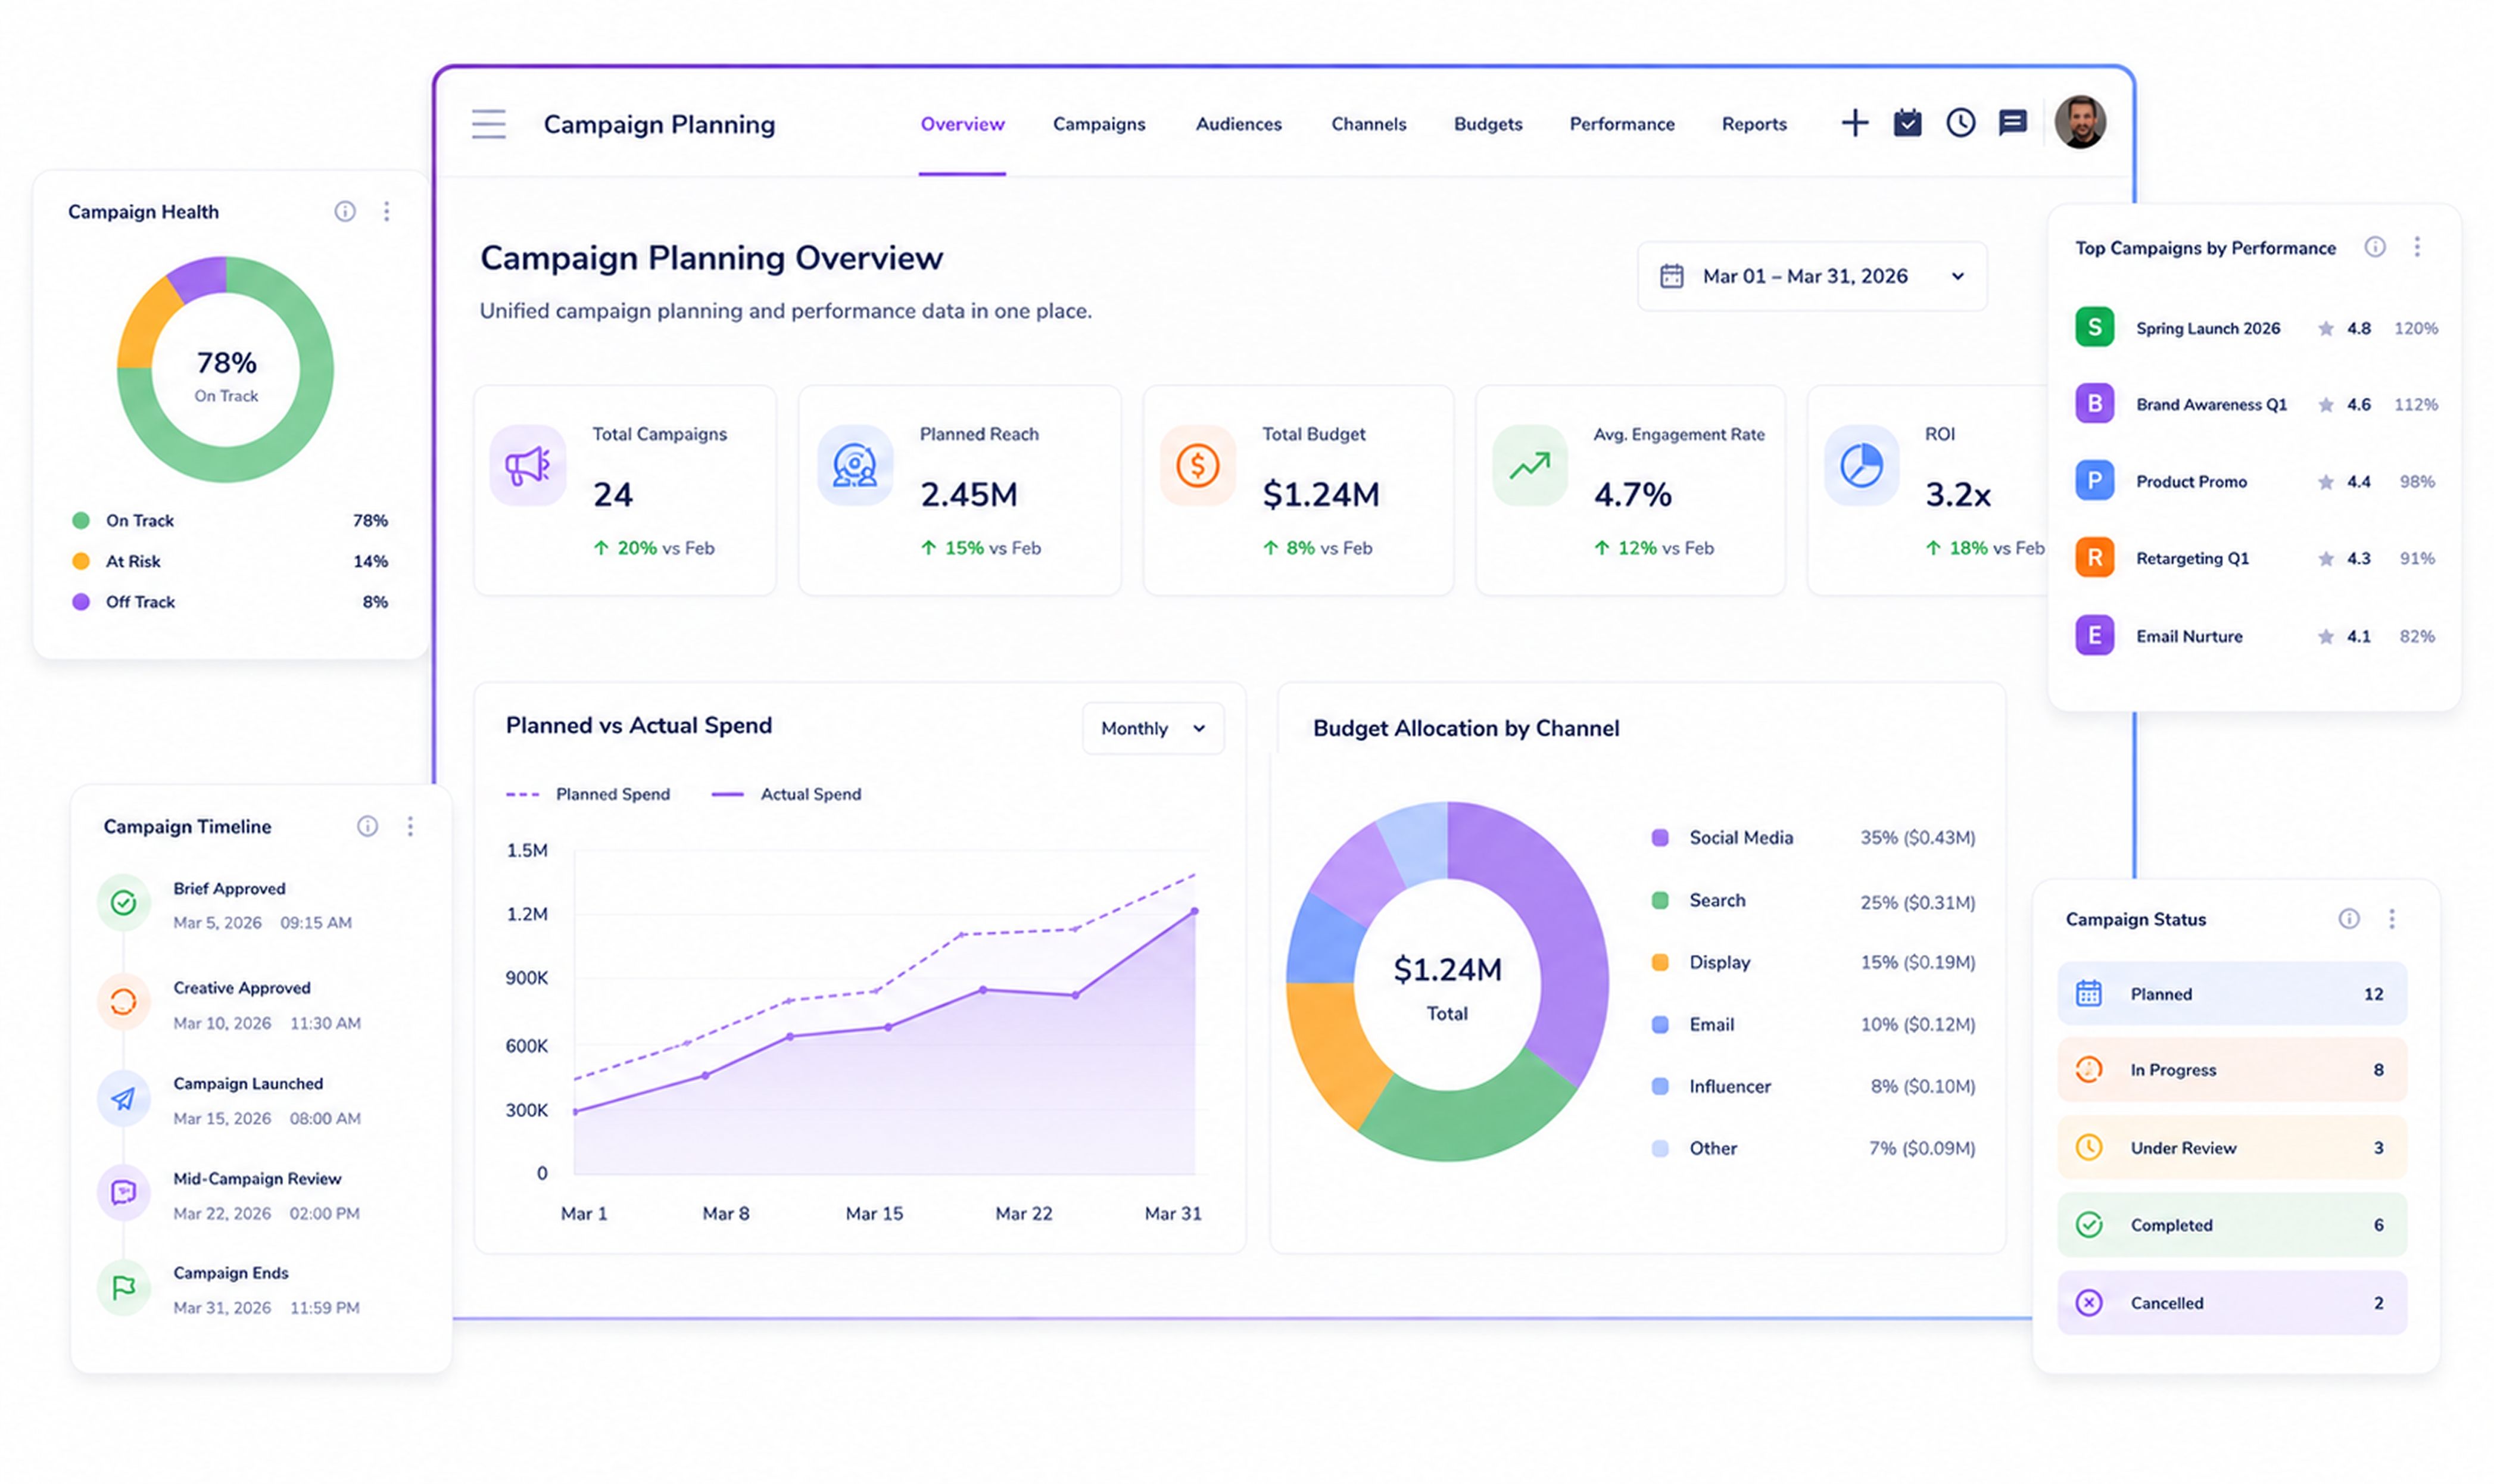Switch to the Overview tab
The height and width of the screenshot is (1484, 2494).
[962, 124]
